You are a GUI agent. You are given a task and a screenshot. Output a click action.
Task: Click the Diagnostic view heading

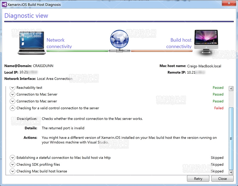pyautogui.click(x=26, y=16)
